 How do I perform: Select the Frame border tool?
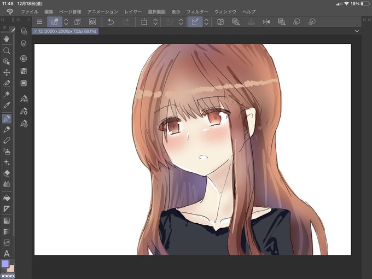point(7,242)
